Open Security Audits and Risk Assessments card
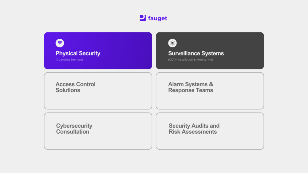This screenshot has width=308, height=173. pyautogui.click(x=210, y=131)
